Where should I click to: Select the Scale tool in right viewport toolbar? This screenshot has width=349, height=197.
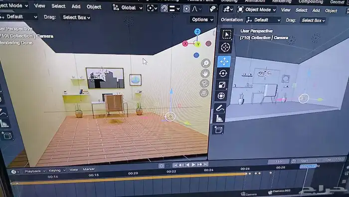222,85
